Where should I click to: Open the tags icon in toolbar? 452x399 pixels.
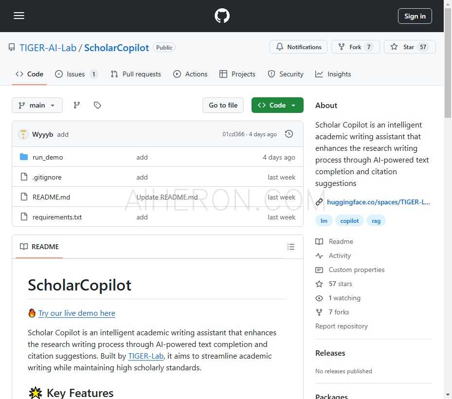pos(97,105)
